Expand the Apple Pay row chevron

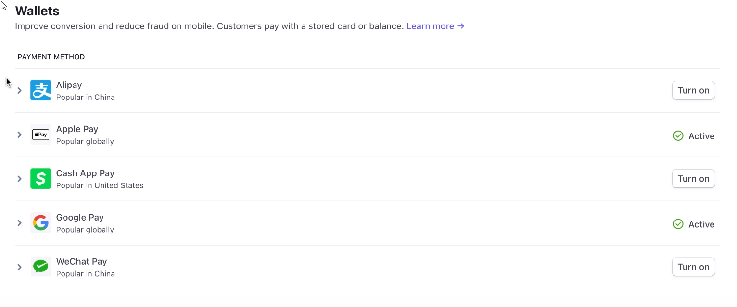pyautogui.click(x=20, y=135)
